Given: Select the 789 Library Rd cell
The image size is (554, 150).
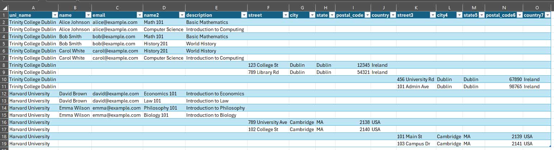Looking at the screenshot, I should (x=268, y=72).
